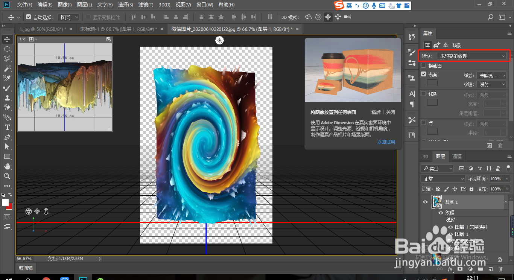Enable the 横截面 checkbox
Viewport: 514px width, 280px height.
pyautogui.click(x=424, y=66)
